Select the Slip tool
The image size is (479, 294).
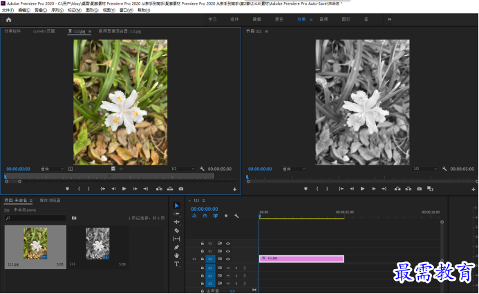tap(176, 239)
